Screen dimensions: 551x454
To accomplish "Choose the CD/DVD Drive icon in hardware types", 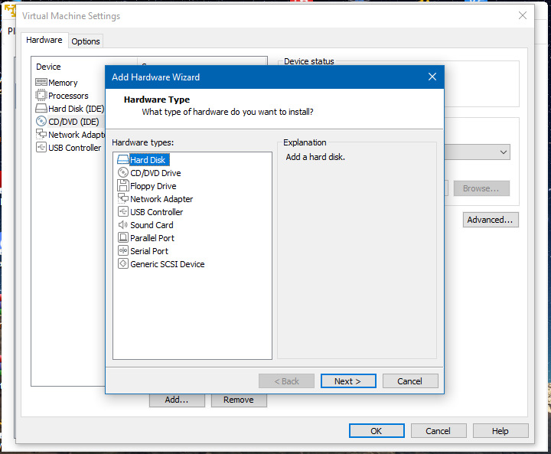I will click(x=123, y=173).
